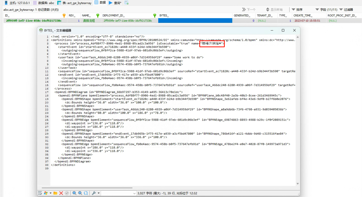Select the (NULL) TENANT_ID_ cell
Image resolution: width=362 pixels, height=197 pixels.
pos(267,20)
